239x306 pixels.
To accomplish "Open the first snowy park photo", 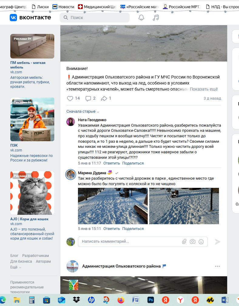I will pyautogui.click(x=113, y=206).
